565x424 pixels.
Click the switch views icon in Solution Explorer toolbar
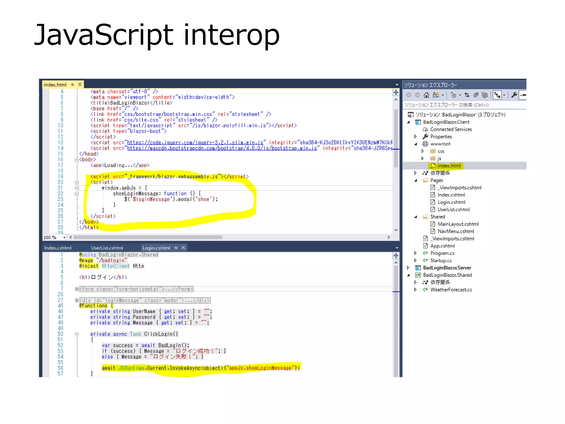tap(436, 95)
